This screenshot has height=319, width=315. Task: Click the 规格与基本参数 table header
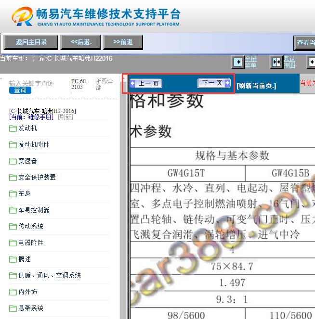(x=223, y=156)
